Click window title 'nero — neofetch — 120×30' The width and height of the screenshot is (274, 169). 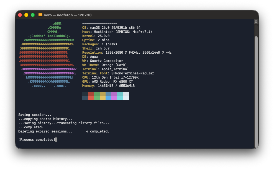[68, 15]
